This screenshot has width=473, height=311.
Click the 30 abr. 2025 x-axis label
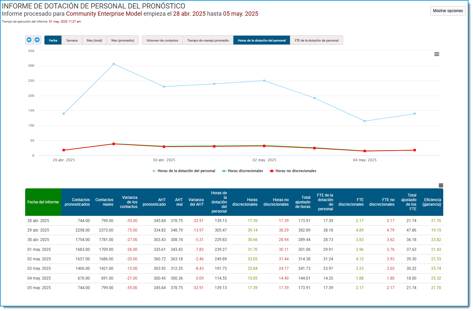164,160
